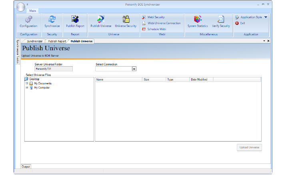Open the Publish Report icon

(x=75, y=20)
